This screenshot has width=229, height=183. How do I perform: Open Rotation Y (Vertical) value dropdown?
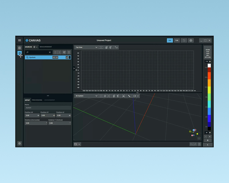(60, 123)
